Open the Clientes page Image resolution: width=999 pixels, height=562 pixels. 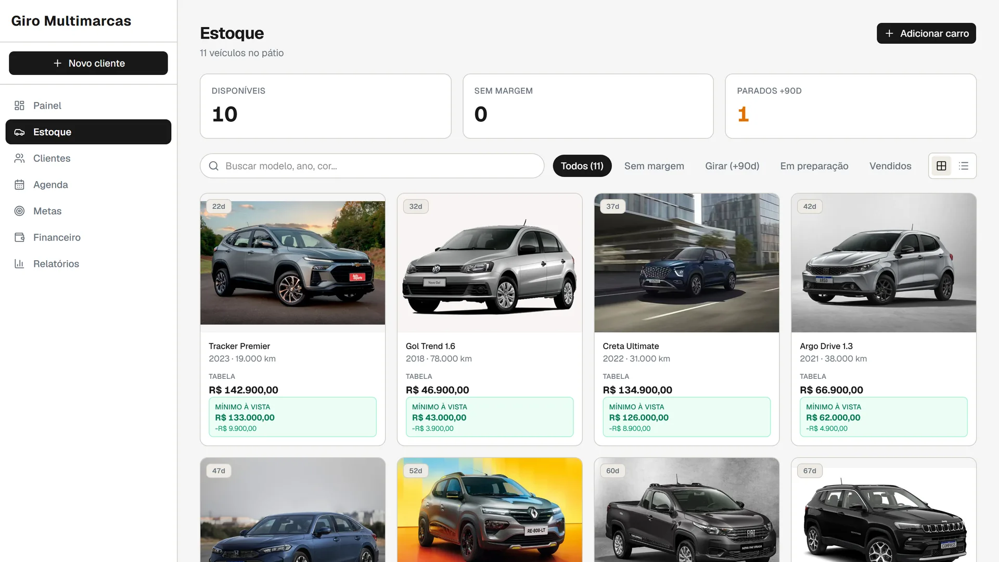click(88, 158)
